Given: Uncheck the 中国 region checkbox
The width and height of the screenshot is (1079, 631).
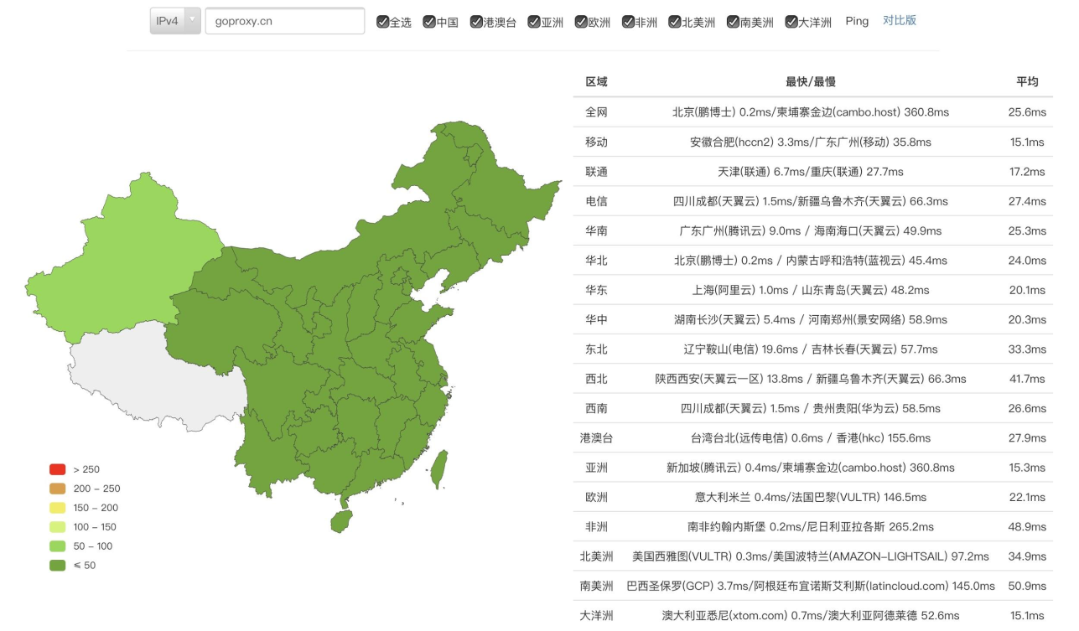Looking at the screenshot, I should point(429,22).
